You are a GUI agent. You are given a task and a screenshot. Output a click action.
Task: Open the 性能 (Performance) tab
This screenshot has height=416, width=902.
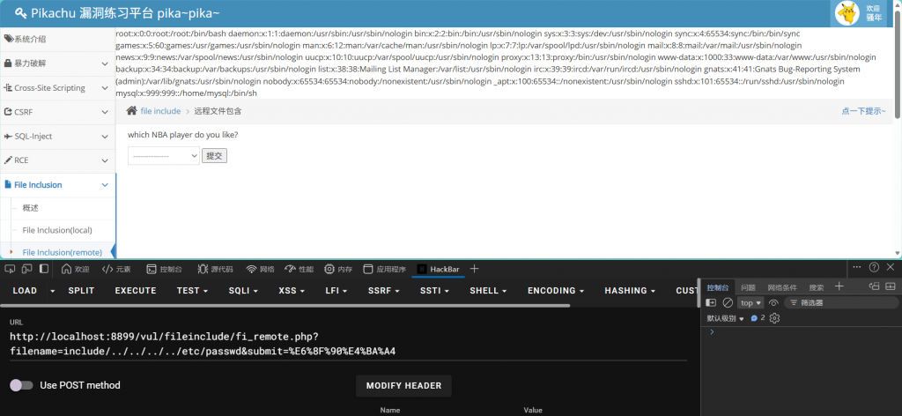[x=299, y=269]
